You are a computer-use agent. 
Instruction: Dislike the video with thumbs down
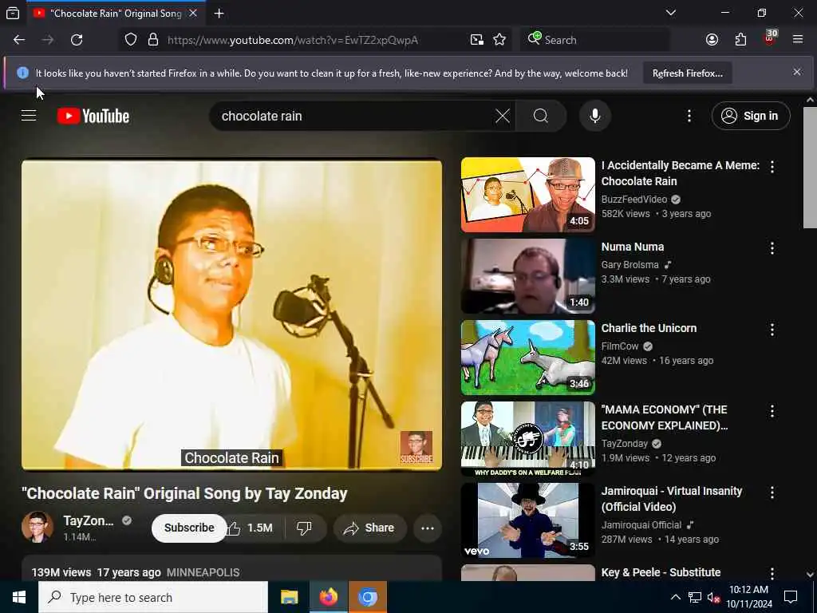[x=304, y=528]
